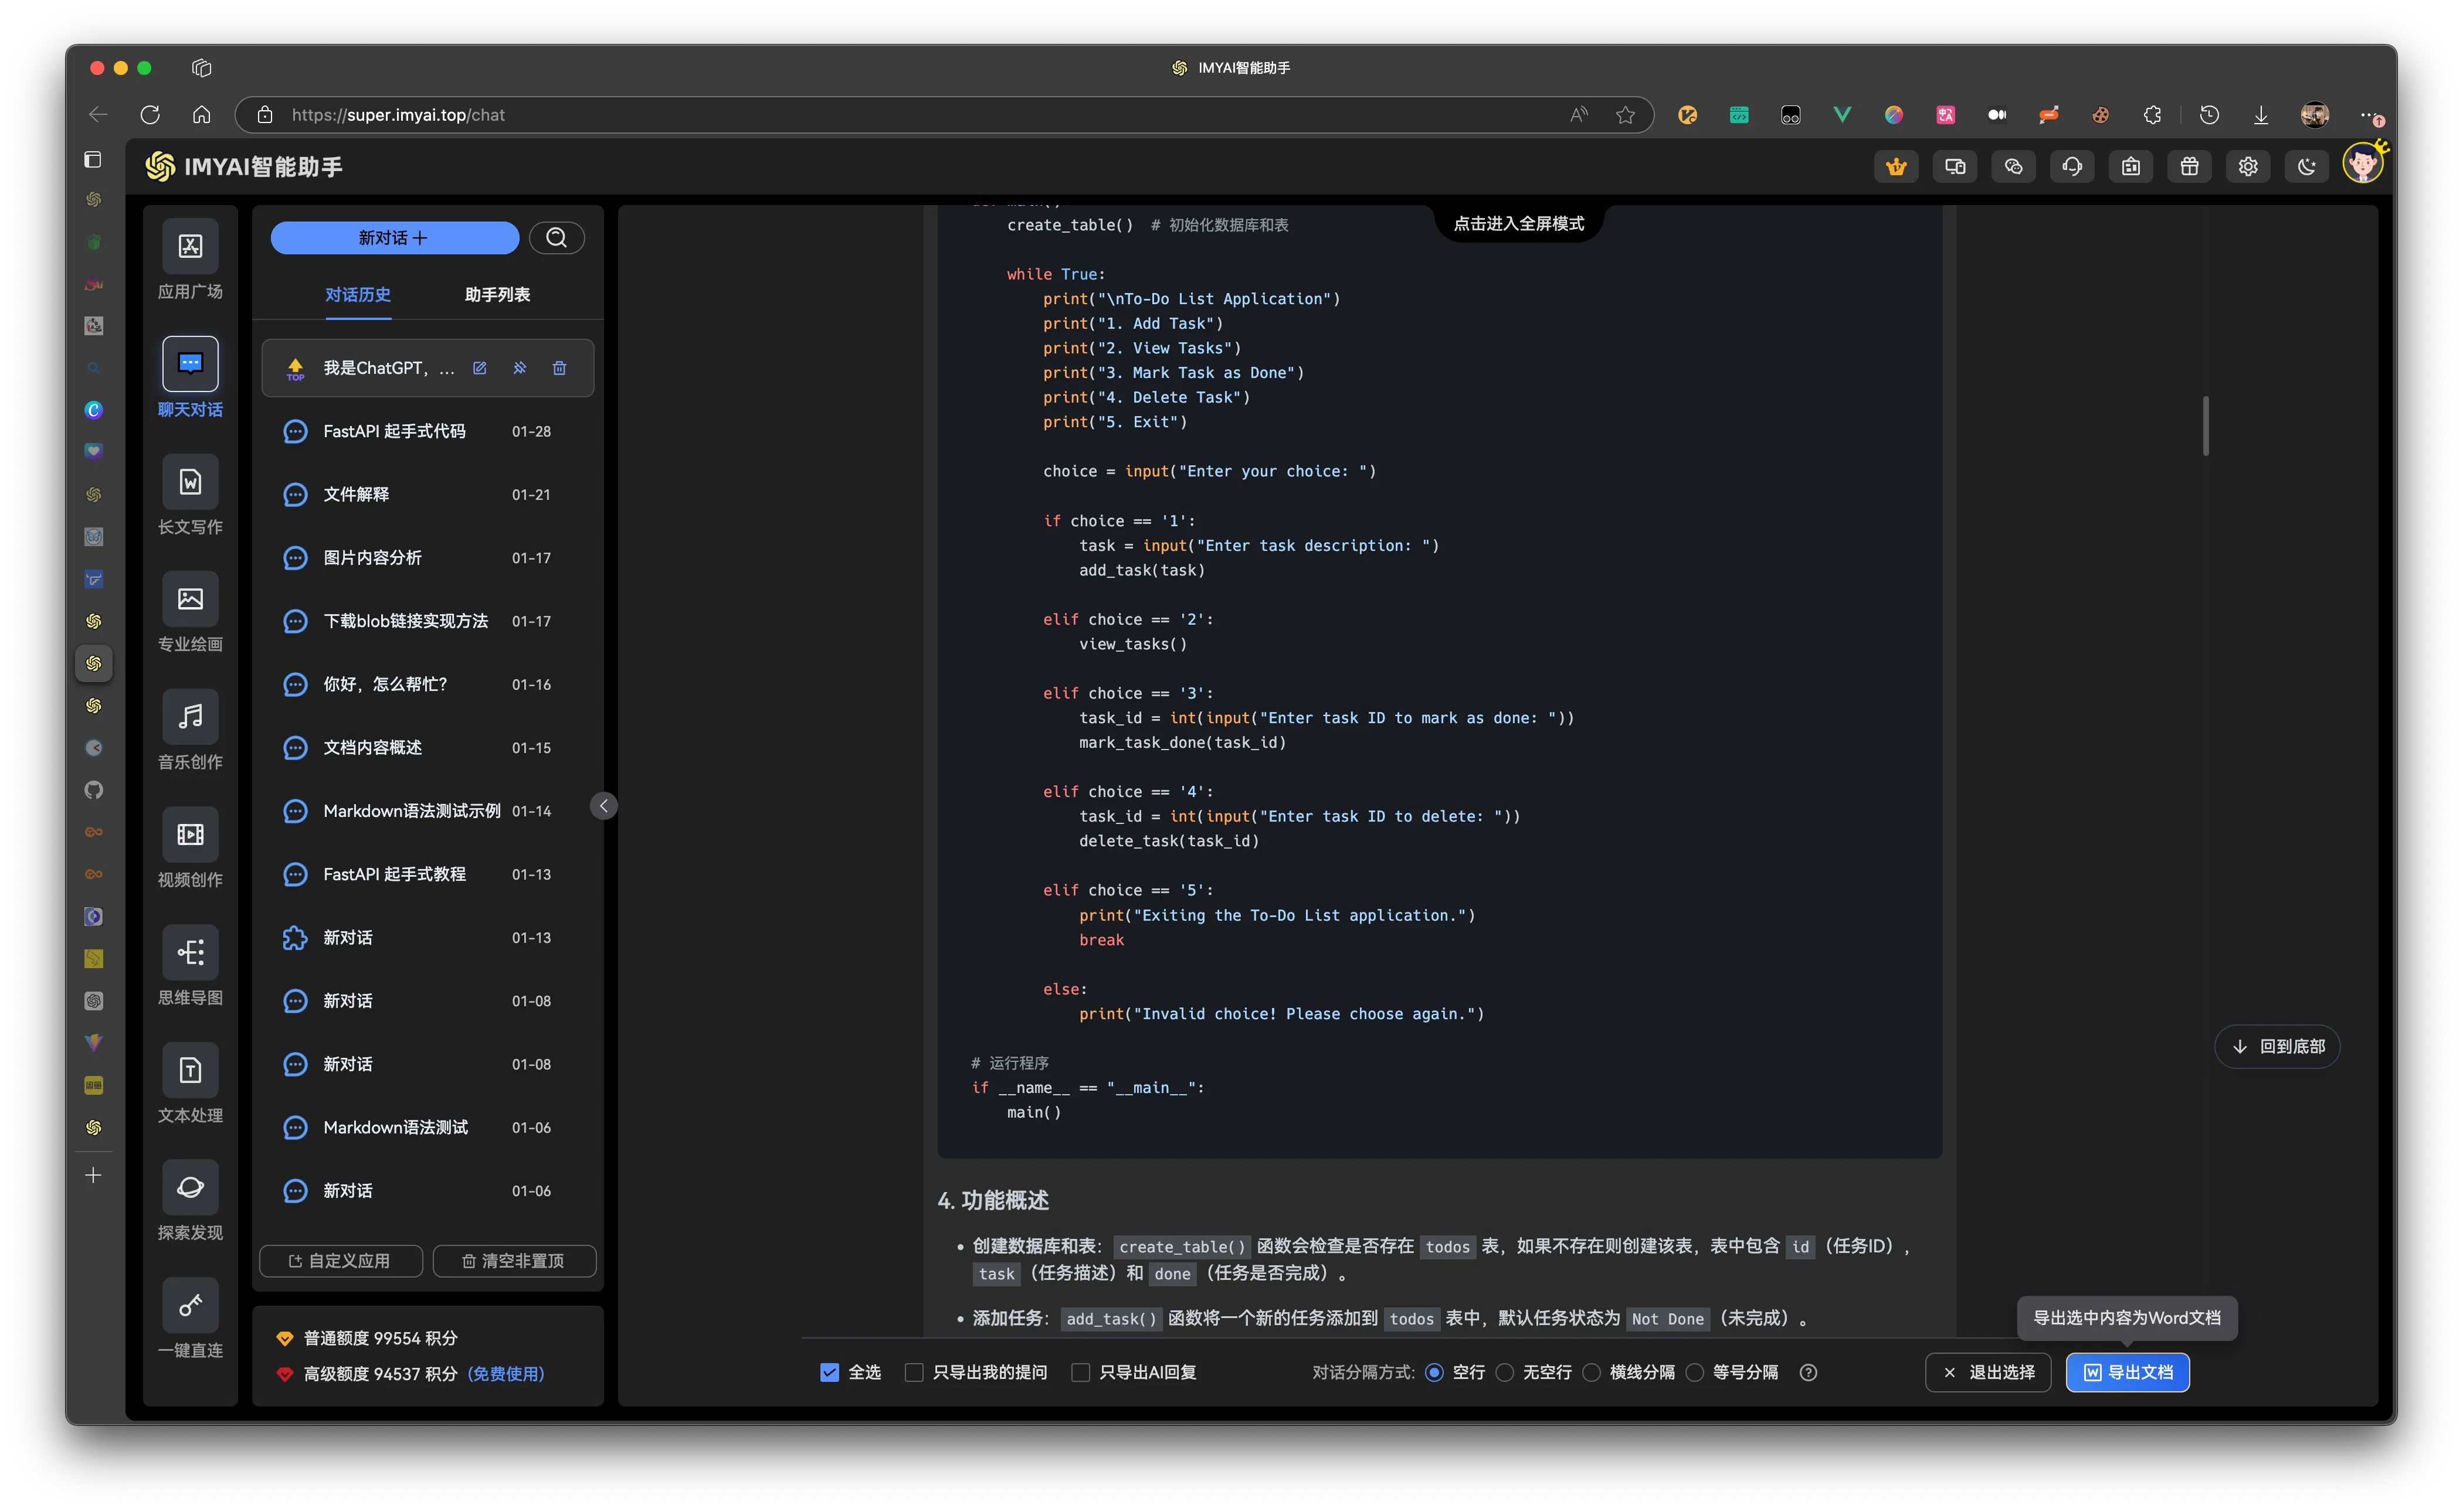Open settings gear in IMYAI header
Image resolution: width=2463 pixels, height=1512 pixels.
click(x=2248, y=167)
